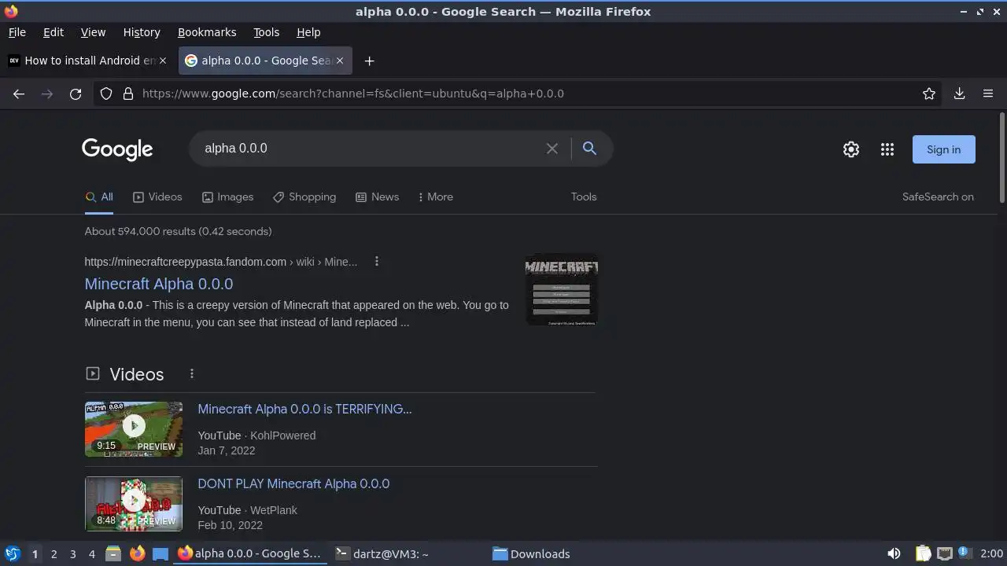Open options menu beside Videos heading

pos(191,373)
